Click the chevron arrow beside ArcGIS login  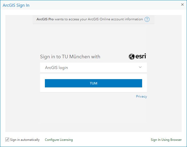click(140, 67)
